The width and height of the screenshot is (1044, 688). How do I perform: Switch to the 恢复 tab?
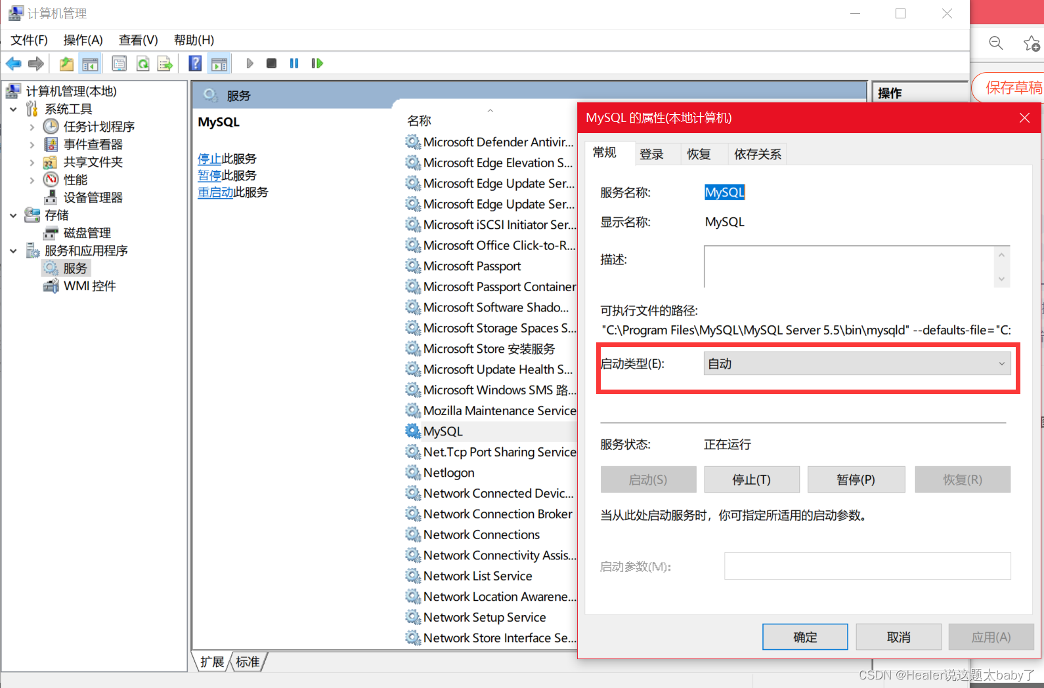coord(699,154)
